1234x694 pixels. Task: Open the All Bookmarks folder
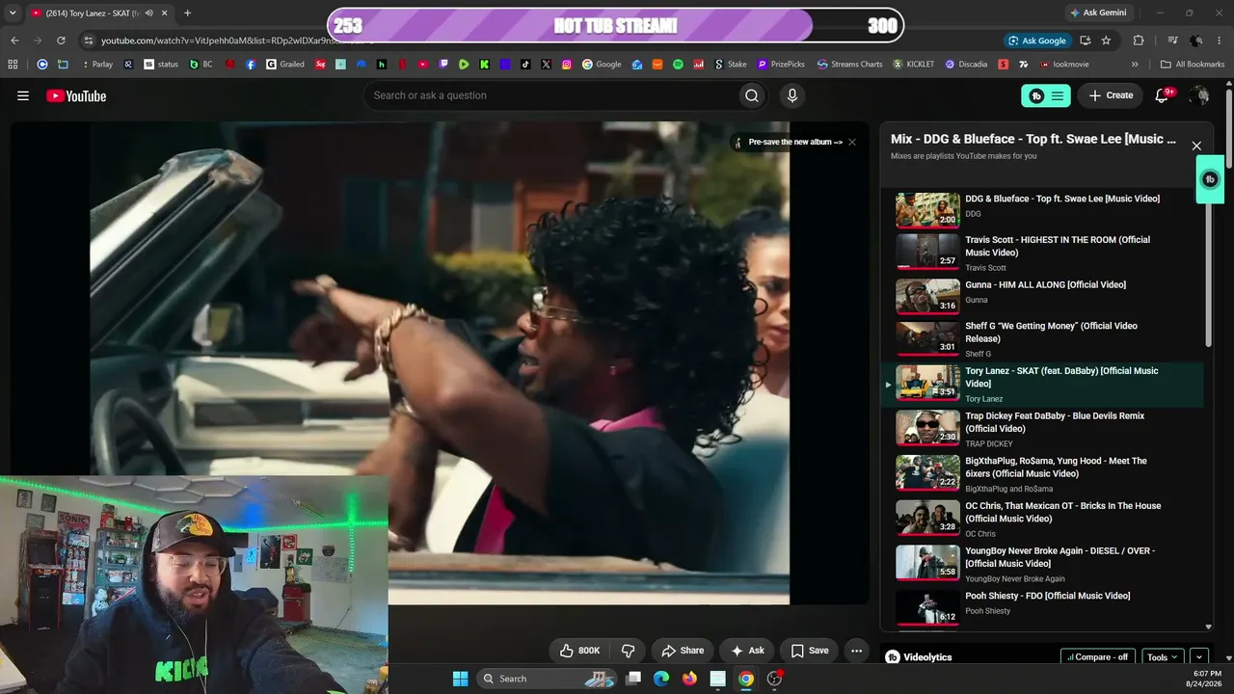coord(1193,65)
